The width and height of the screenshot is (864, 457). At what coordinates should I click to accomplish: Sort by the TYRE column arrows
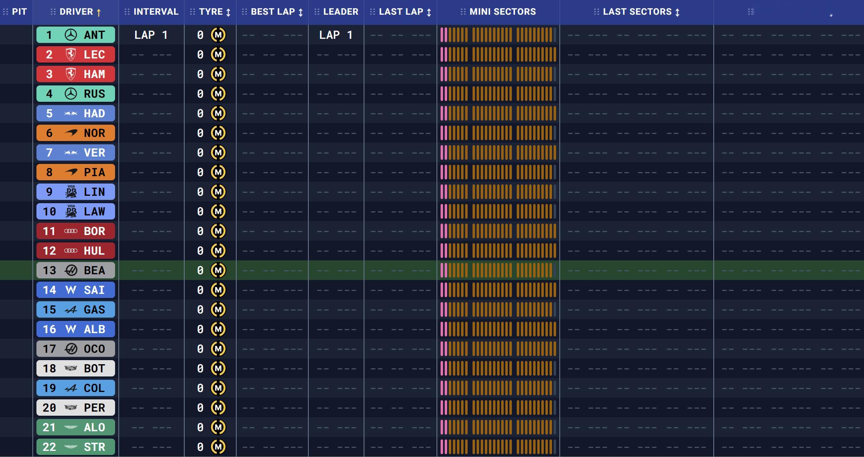coord(228,12)
